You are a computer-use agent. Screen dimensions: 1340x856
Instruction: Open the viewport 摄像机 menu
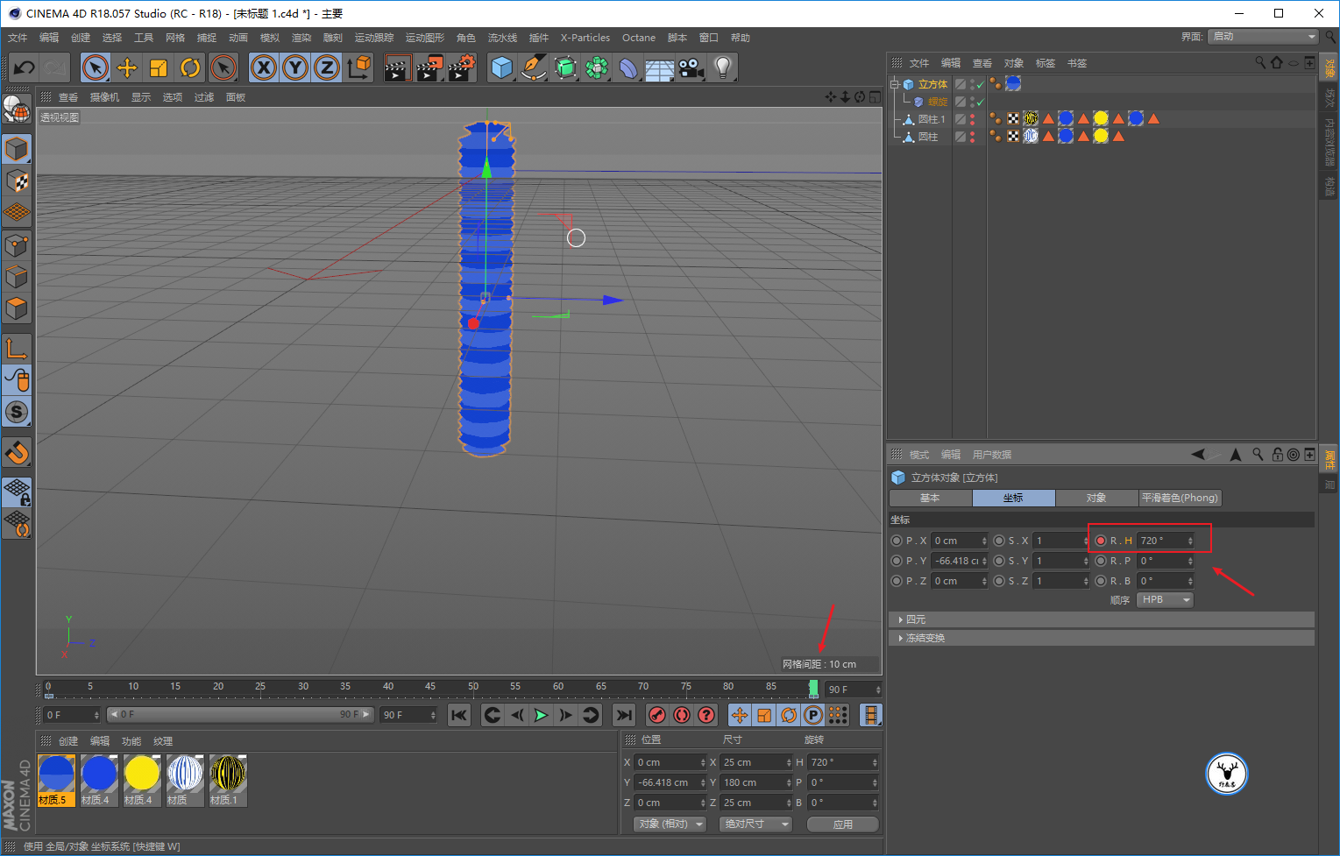tap(104, 97)
